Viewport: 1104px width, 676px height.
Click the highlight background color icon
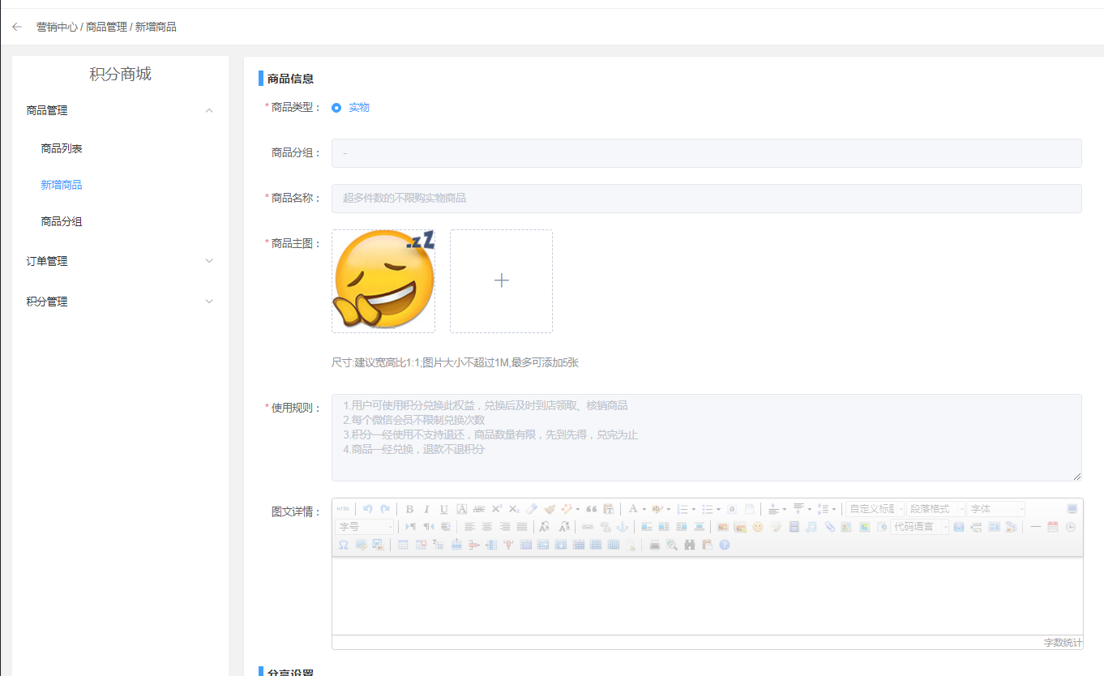657,509
